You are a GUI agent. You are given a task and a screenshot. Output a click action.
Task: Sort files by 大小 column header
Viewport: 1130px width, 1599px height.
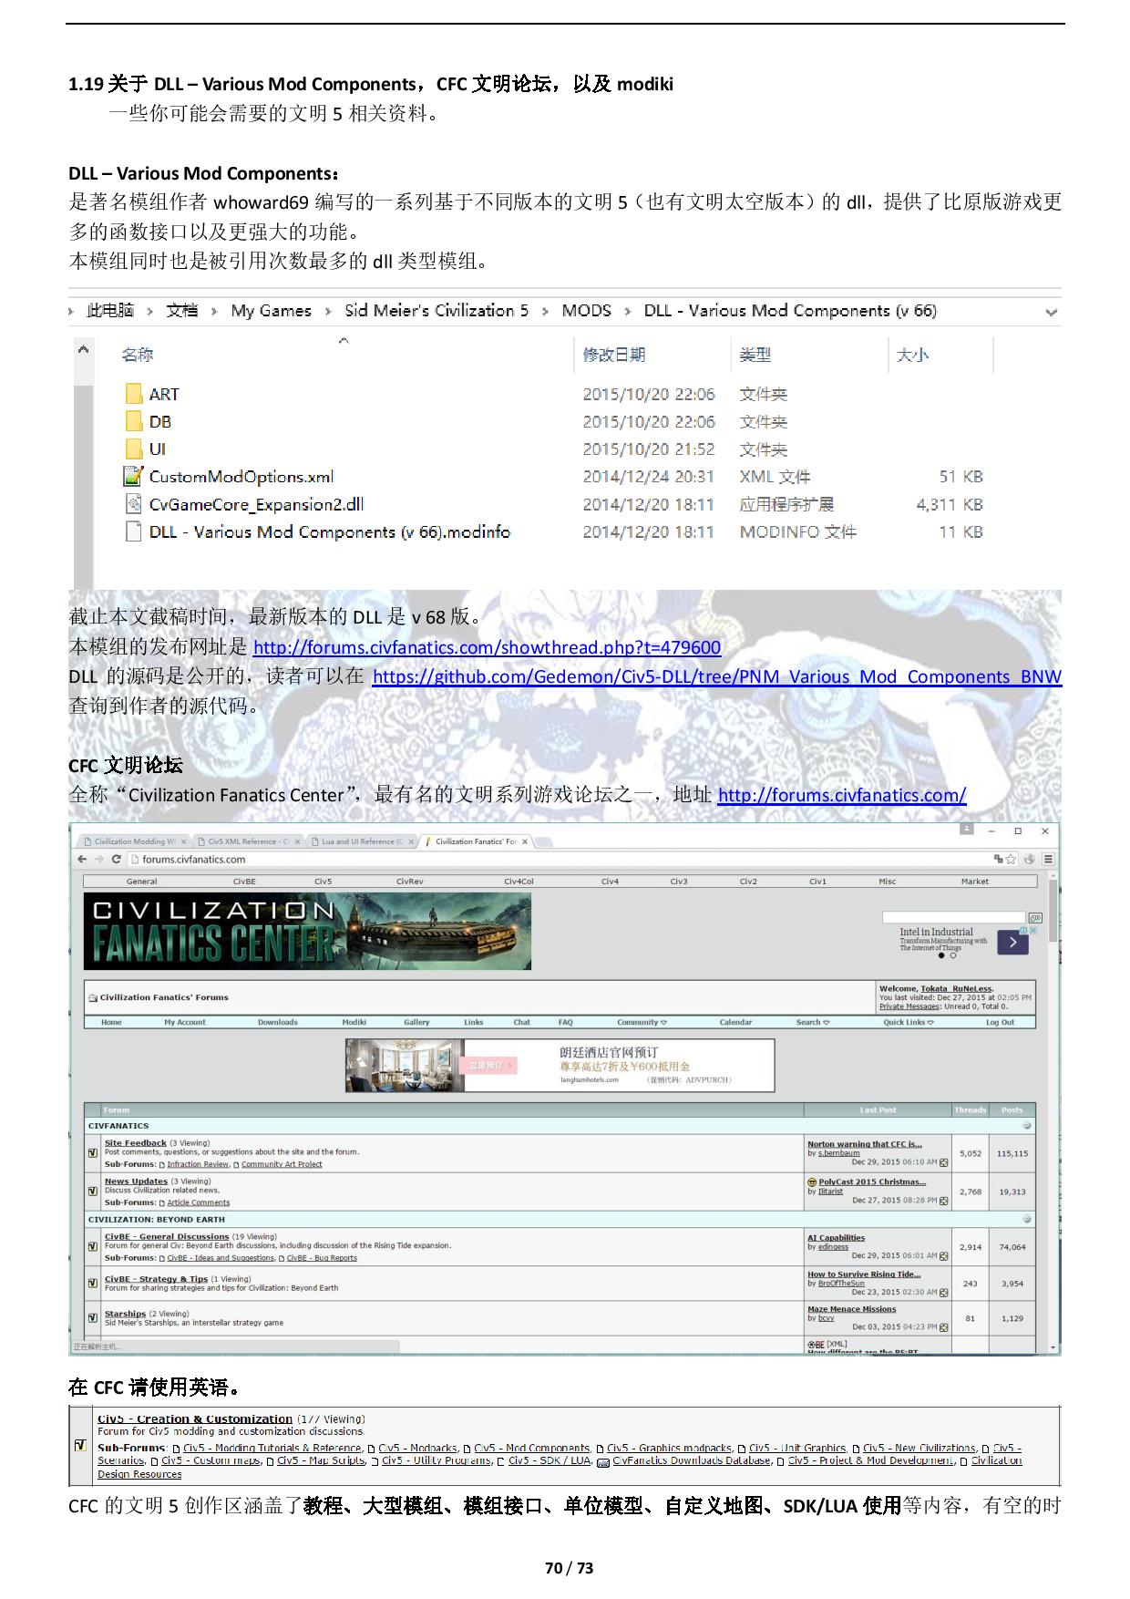[x=912, y=355]
